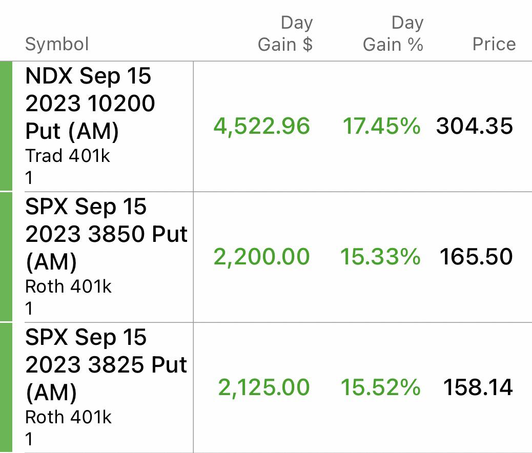532x453 pixels.
Task: Click the Day Gain % column header
Action: pyautogui.click(x=393, y=34)
